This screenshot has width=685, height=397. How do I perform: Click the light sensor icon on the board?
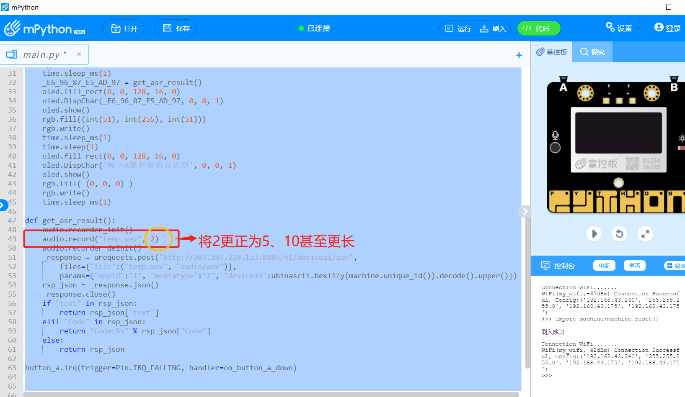(682, 138)
